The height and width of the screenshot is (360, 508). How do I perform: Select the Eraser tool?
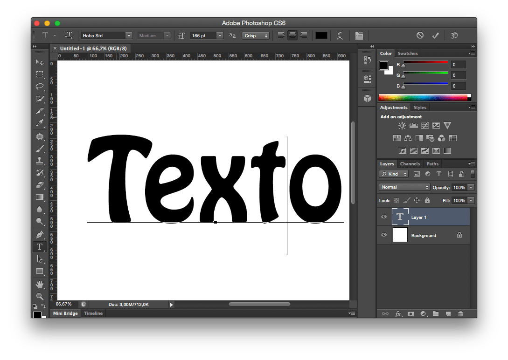tap(40, 185)
